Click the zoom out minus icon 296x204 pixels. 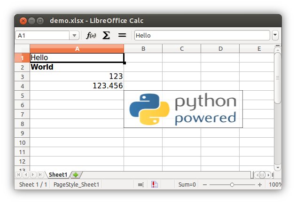(205, 185)
